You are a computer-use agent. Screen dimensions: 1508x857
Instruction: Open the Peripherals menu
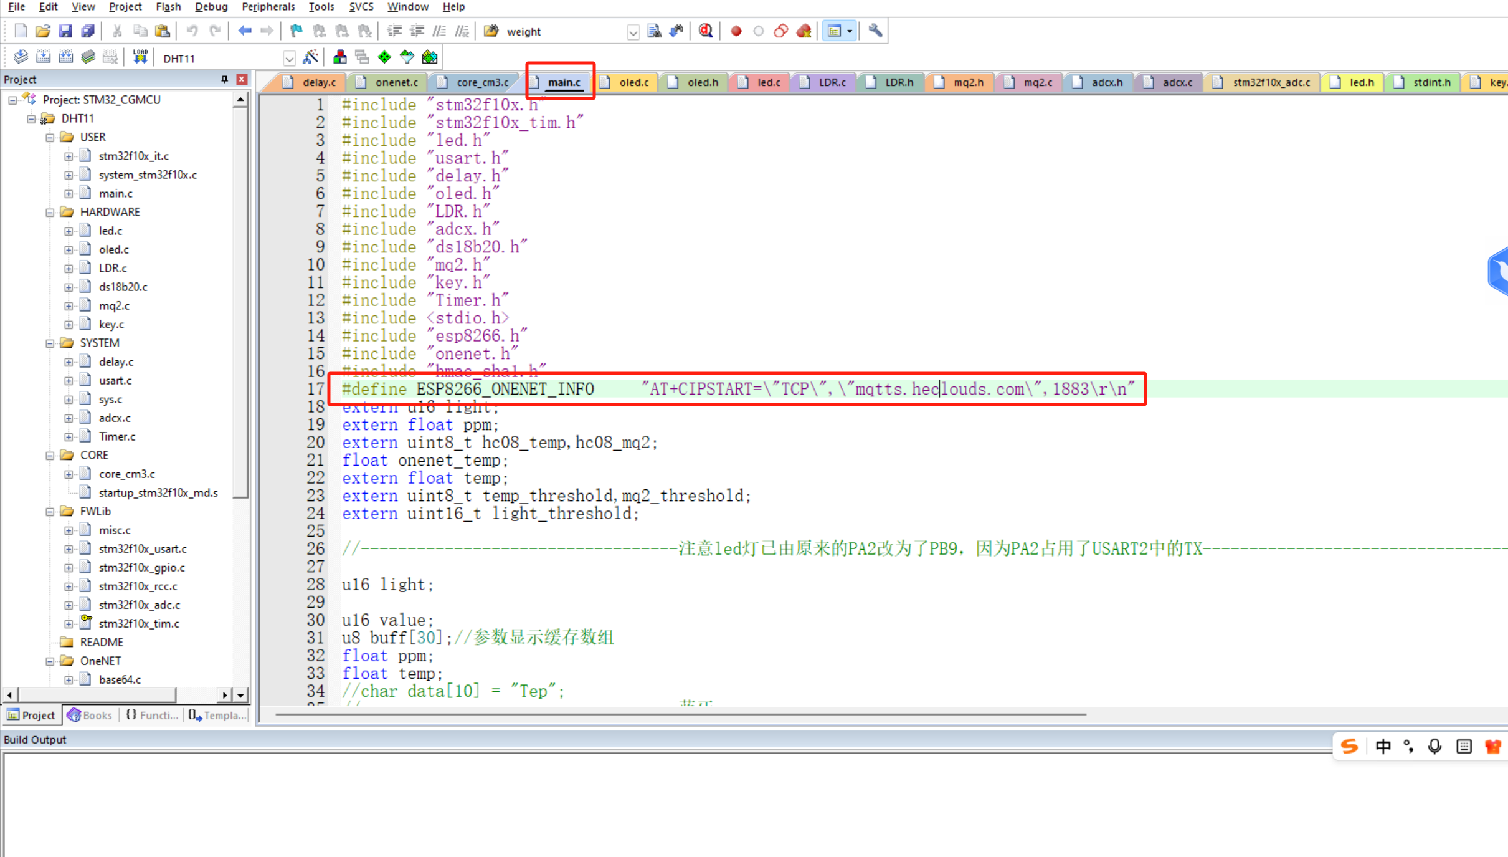point(268,7)
